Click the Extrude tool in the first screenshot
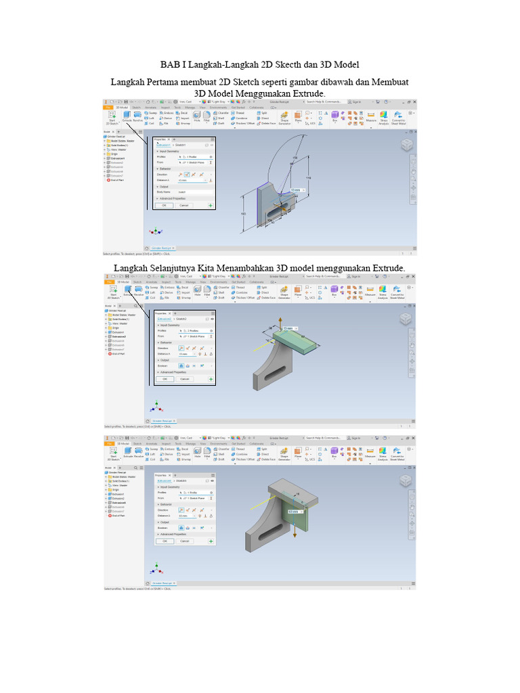This screenshot has height=693, width=520. click(x=127, y=116)
